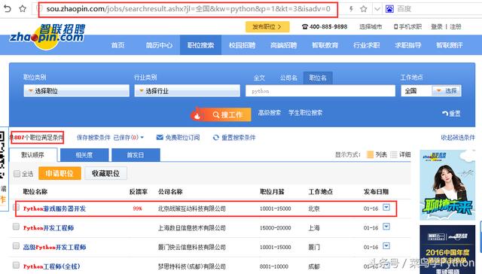Open 高端招聘 nav item

tap(283, 45)
